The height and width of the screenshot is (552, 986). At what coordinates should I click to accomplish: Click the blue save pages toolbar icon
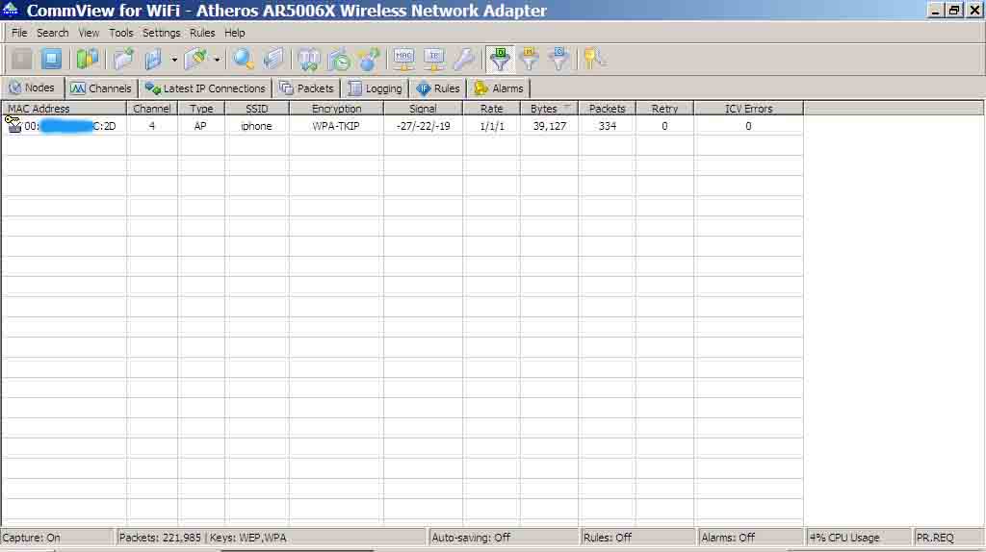click(153, 59)
